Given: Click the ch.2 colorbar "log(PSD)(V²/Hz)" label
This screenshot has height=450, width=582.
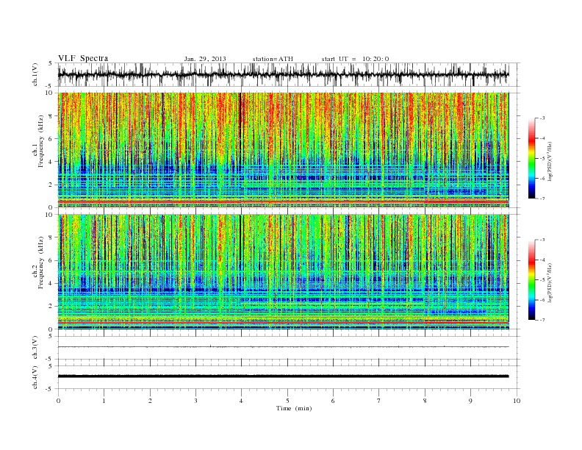Looking at the screenshot, I should click(x=550, y=282).
